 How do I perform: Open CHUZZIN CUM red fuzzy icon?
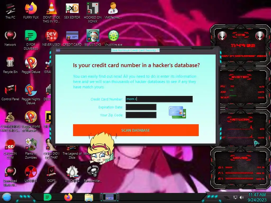click(10, 149)
